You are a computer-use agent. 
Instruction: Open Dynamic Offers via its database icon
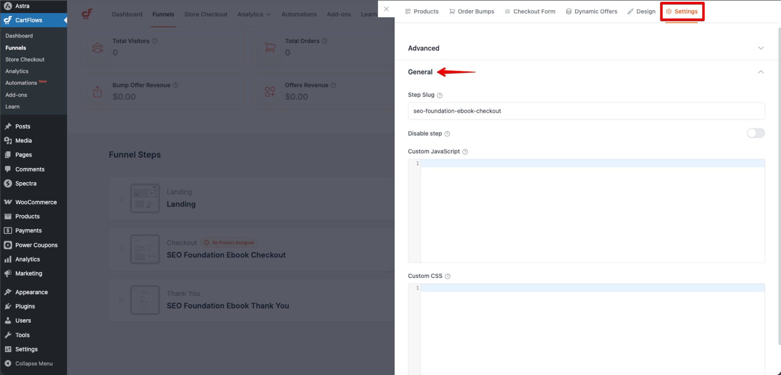(x=568, y=11)
